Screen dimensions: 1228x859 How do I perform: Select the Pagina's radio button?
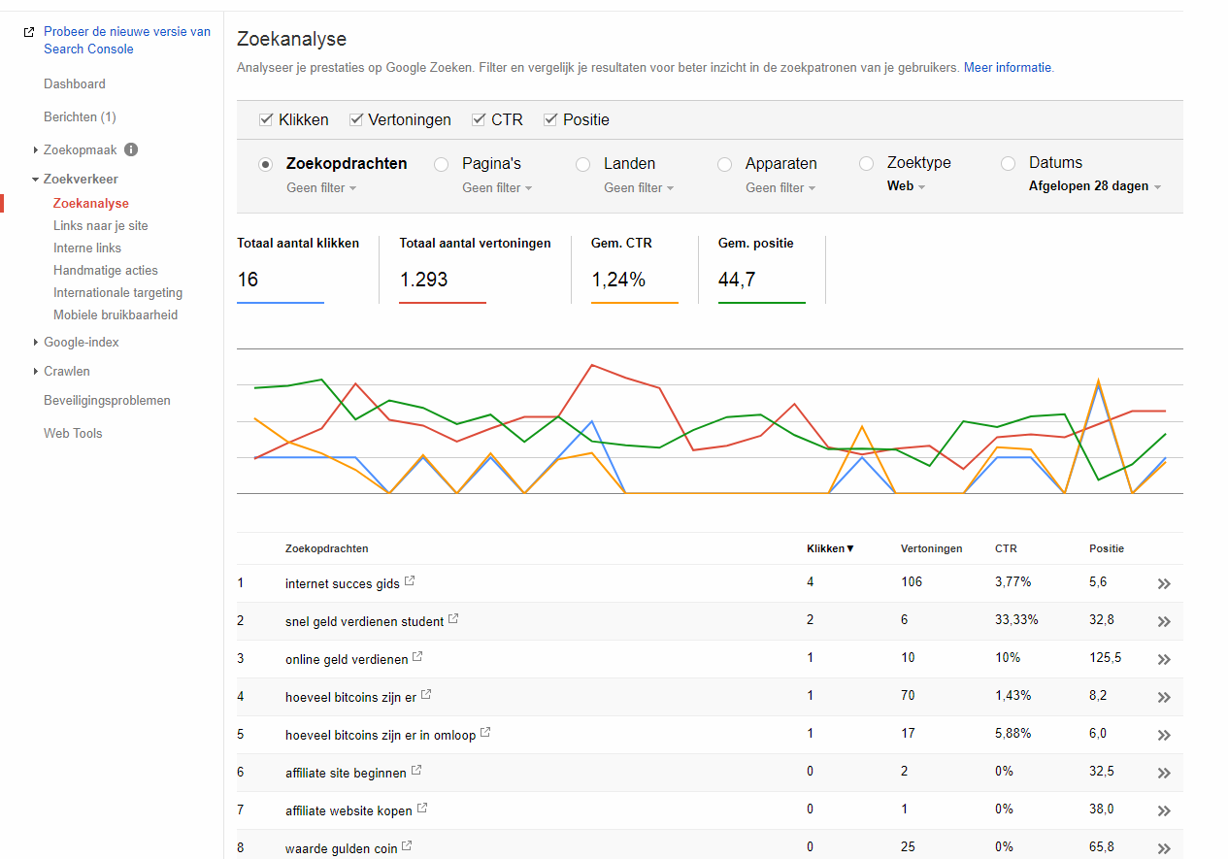click(442, 164)
